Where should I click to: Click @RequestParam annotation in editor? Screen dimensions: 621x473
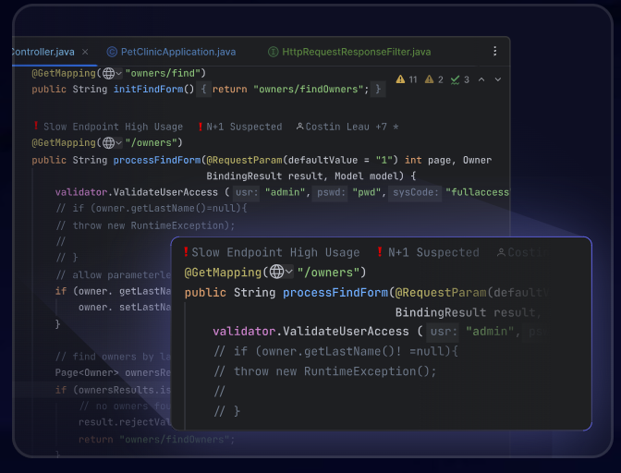245,160
